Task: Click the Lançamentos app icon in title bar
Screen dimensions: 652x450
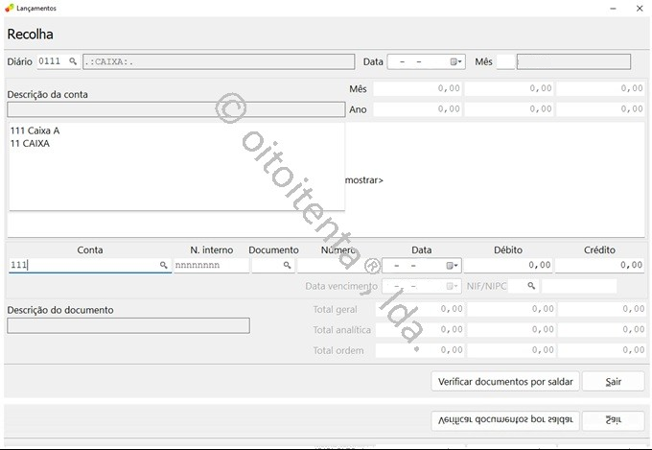Action: (x=10, y=8)
